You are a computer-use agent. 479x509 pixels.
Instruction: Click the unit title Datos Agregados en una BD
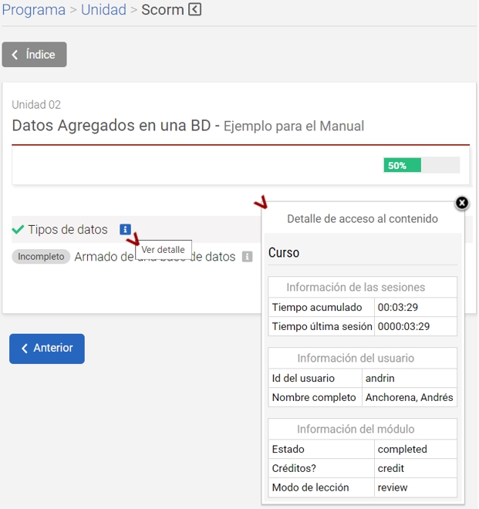[116, 126]
